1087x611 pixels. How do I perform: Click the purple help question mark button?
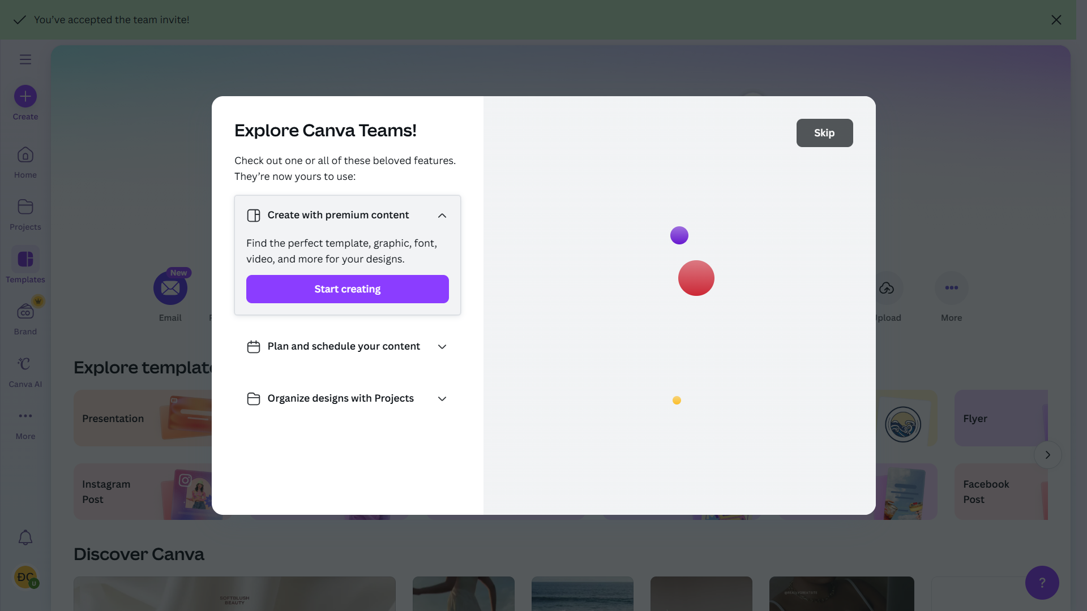1042,582
